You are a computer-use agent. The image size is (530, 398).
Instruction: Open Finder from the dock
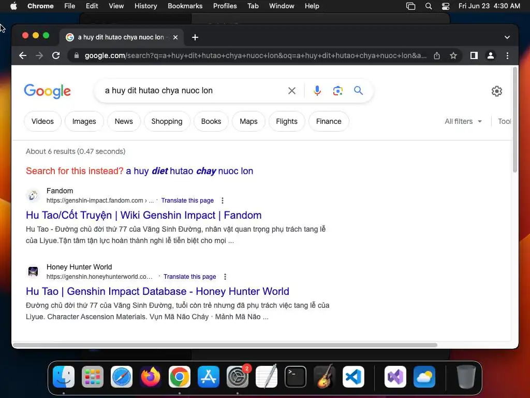click(x=64, y=377)
